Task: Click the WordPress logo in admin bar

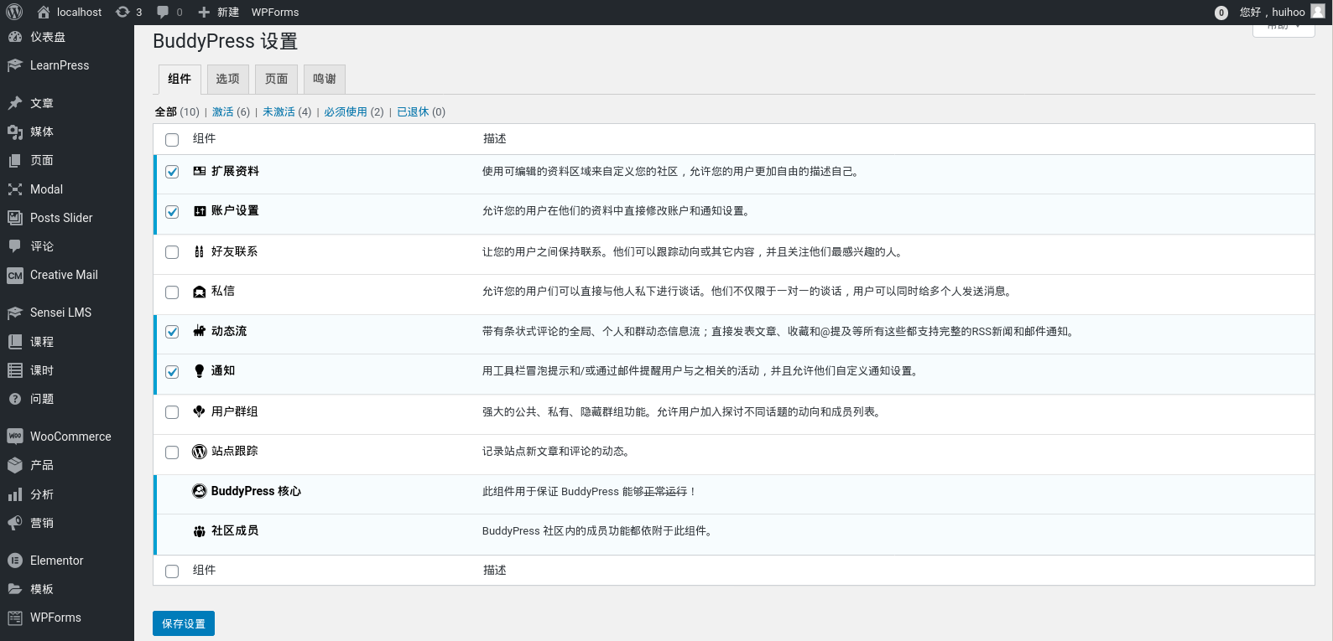Action: tap(14, 12)
